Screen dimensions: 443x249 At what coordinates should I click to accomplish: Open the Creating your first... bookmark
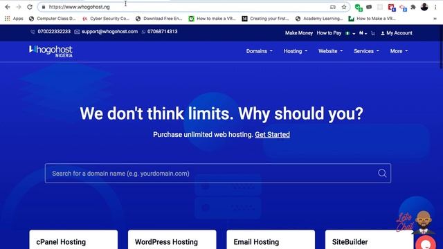point(266,19)
